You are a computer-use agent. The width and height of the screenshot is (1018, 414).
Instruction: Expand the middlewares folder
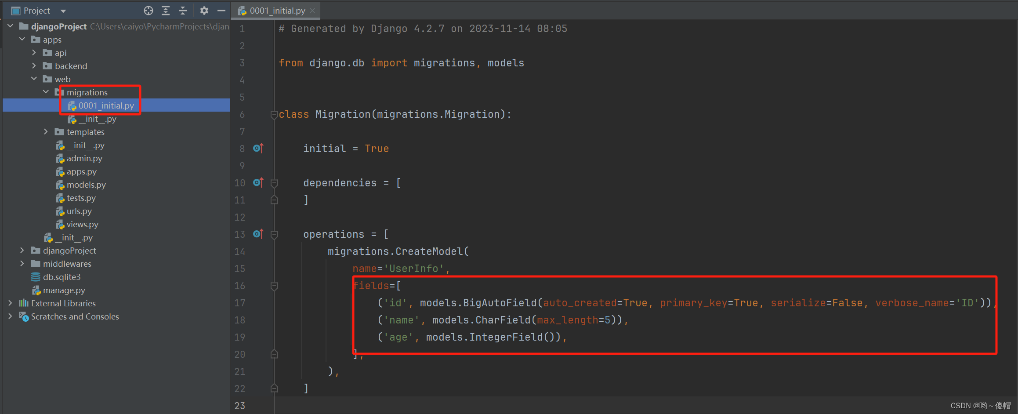[x=22, y=264]
